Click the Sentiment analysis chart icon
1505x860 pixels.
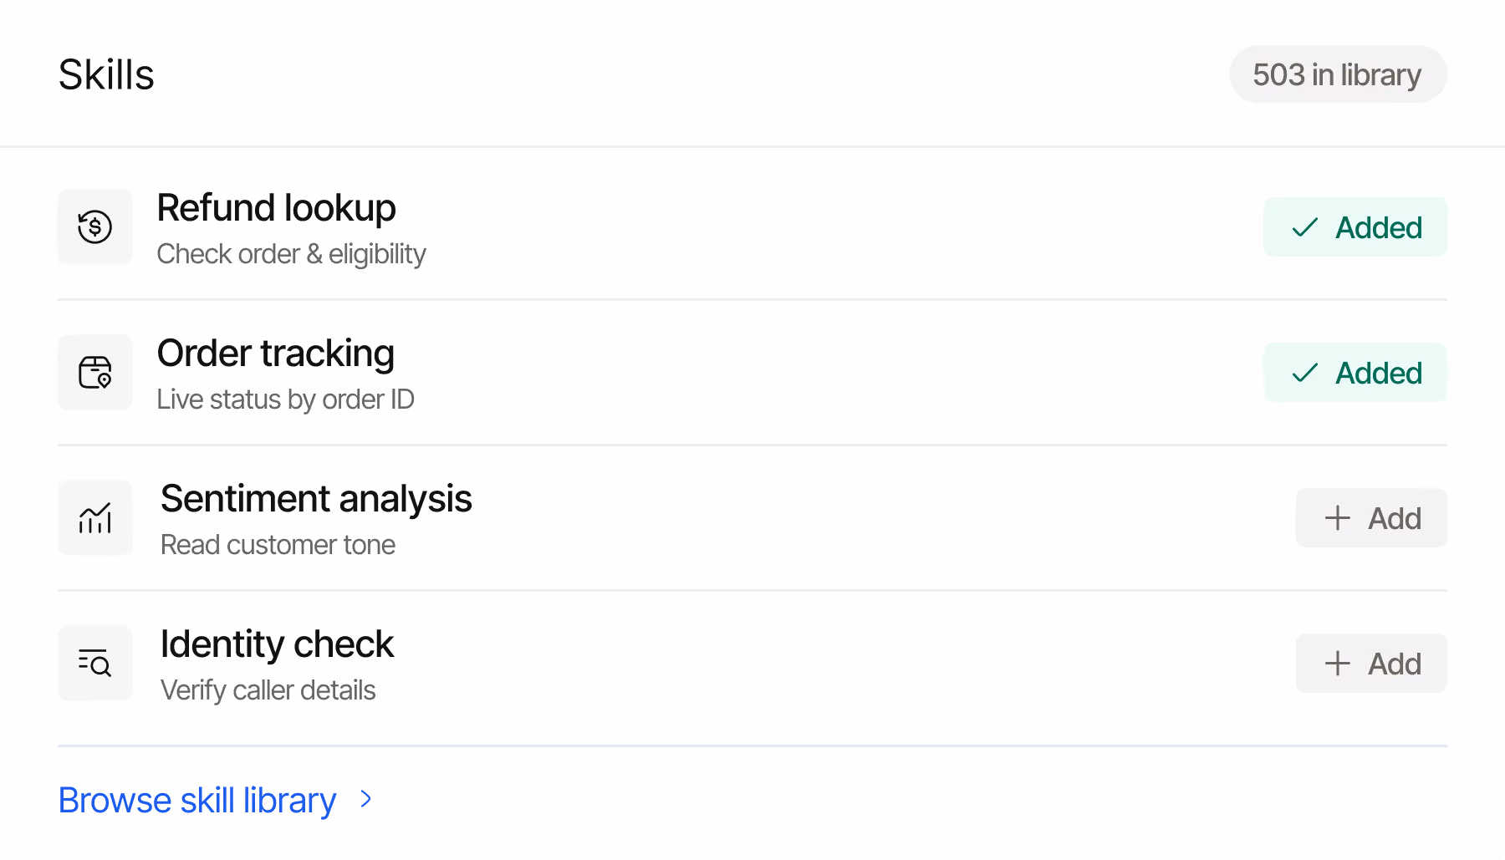pos(94,517)
